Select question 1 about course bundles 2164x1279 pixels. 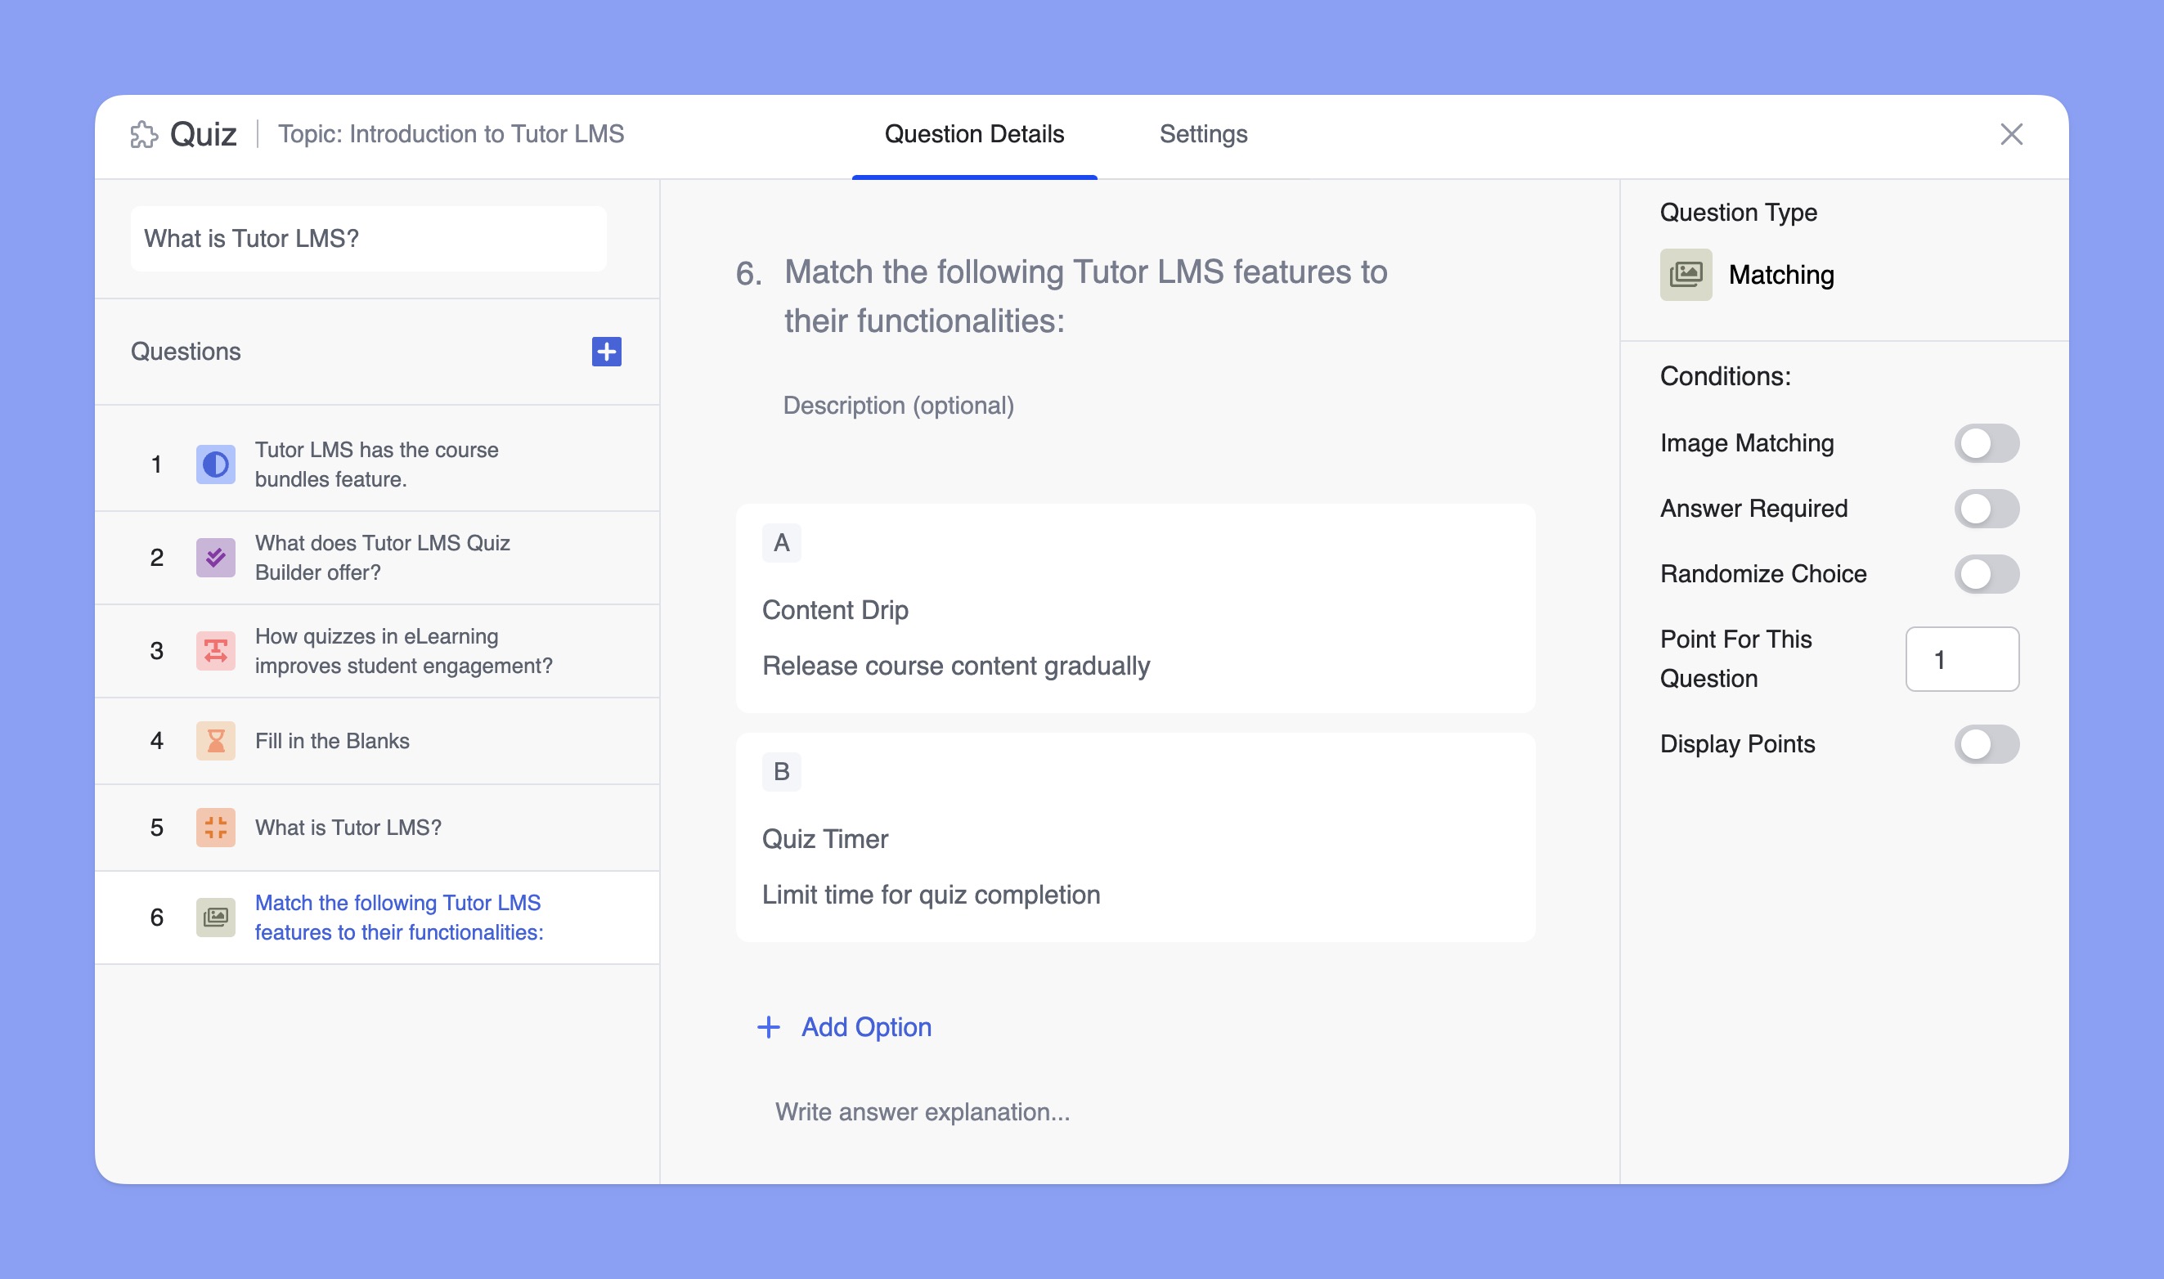coord(376,464)
